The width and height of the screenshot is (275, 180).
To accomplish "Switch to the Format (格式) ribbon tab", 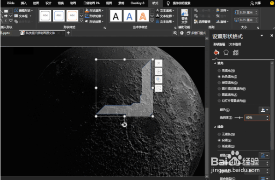I will (155, 3).
